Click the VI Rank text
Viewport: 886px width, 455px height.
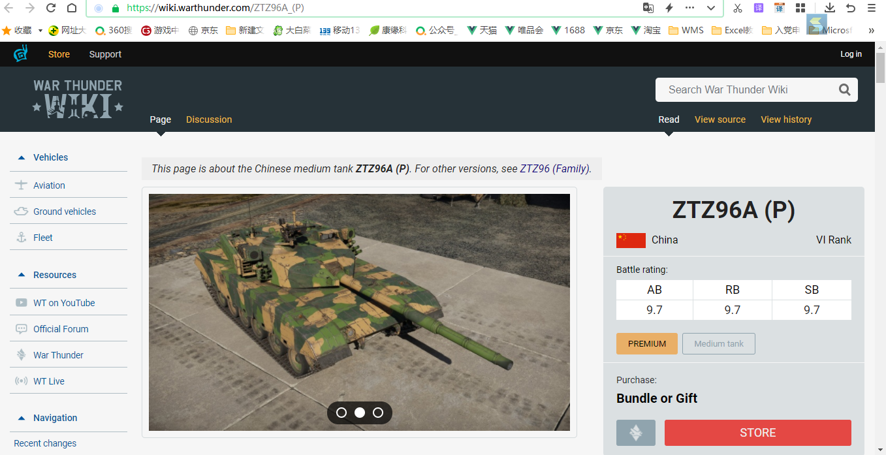pos(834,240)
